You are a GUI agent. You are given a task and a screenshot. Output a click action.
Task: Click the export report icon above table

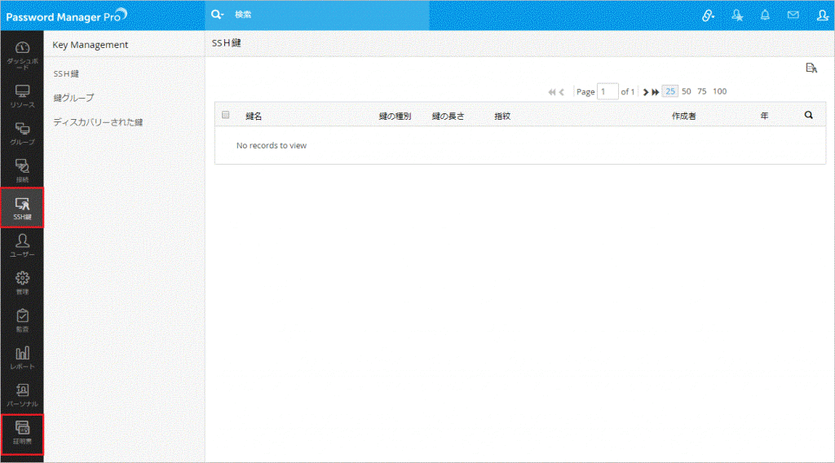[811, 68]
